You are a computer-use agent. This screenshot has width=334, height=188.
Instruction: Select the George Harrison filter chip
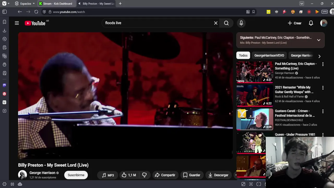[302, 55]
